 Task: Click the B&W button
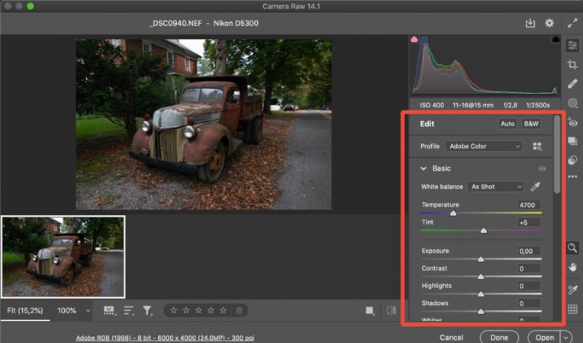coord(531,123)
